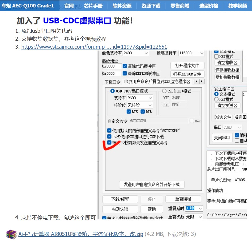Toggle 每次下载前都重新装载目标文件 checkbox
The height and width of the screenshot is (242, 252).
pos(104,218)
